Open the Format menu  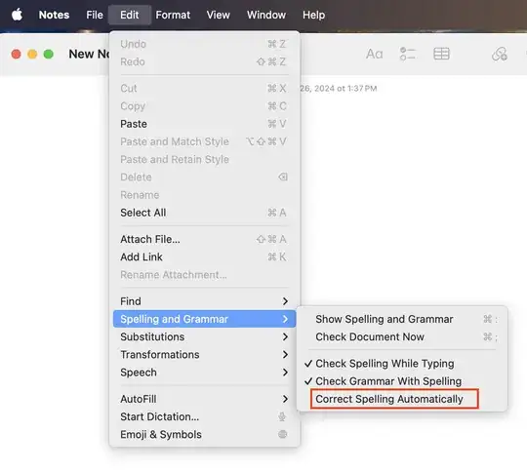coord(173,15)
